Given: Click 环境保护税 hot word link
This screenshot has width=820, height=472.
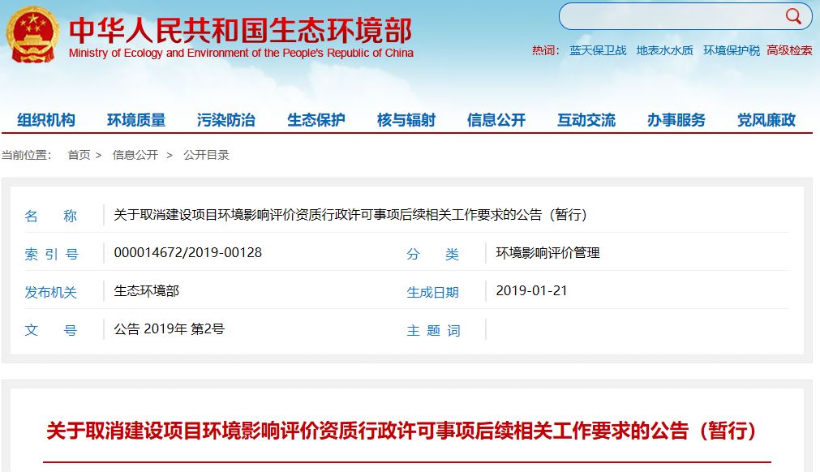Looking at the screenshot, I should point(731,50).
